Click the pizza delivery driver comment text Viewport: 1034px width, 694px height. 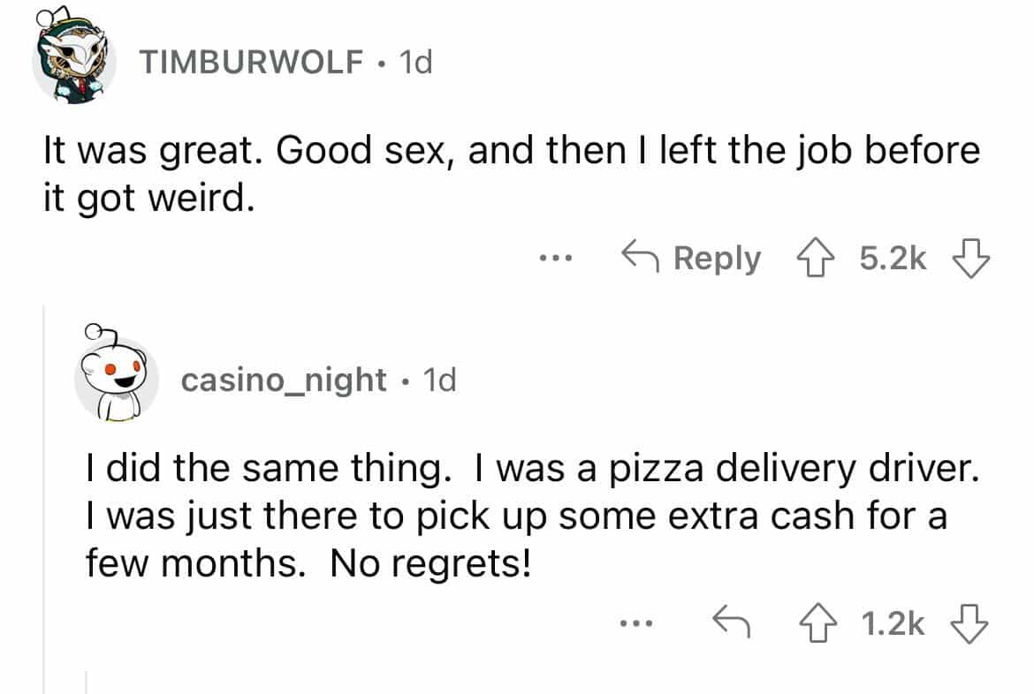530,517
